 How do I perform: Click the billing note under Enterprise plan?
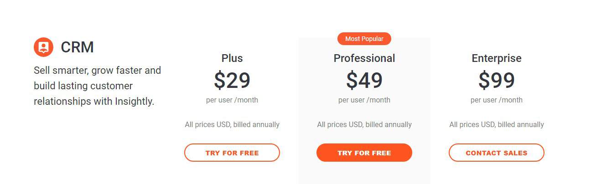[497, 124]
